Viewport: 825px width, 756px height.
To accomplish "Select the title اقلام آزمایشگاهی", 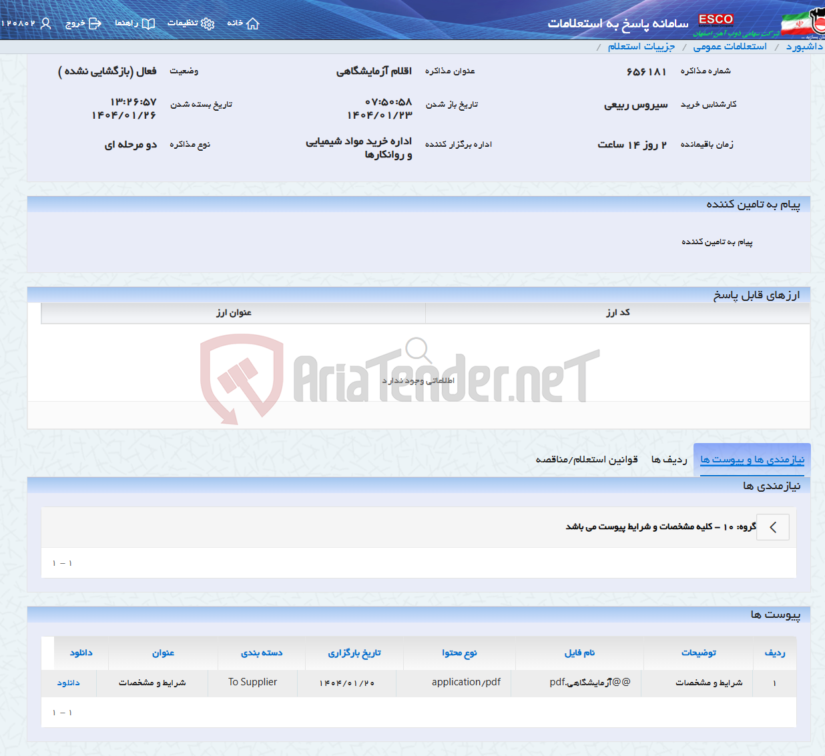I will tap(374, 71).
